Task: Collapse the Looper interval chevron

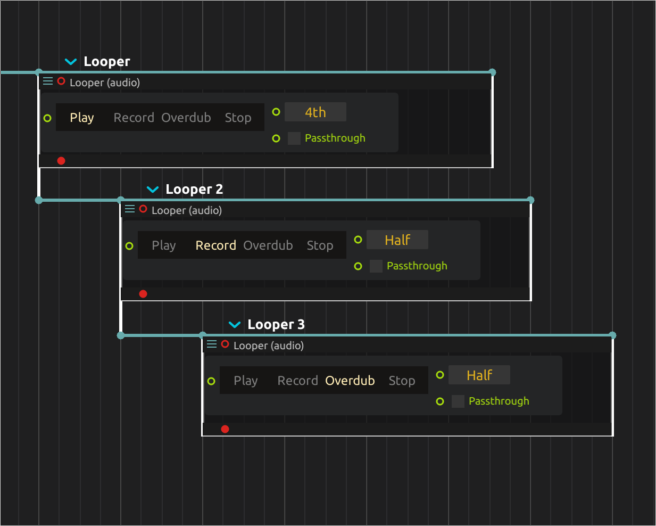Action: pos(71,62)
